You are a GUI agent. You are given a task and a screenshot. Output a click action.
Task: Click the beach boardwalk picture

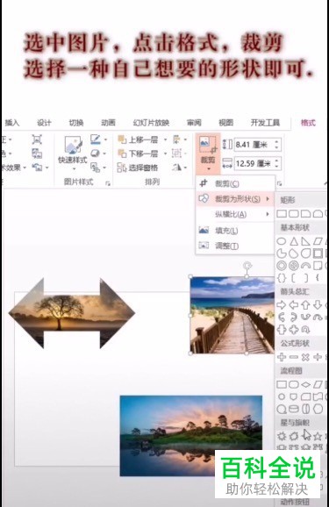pyautogui.click(x=232, y=315)
